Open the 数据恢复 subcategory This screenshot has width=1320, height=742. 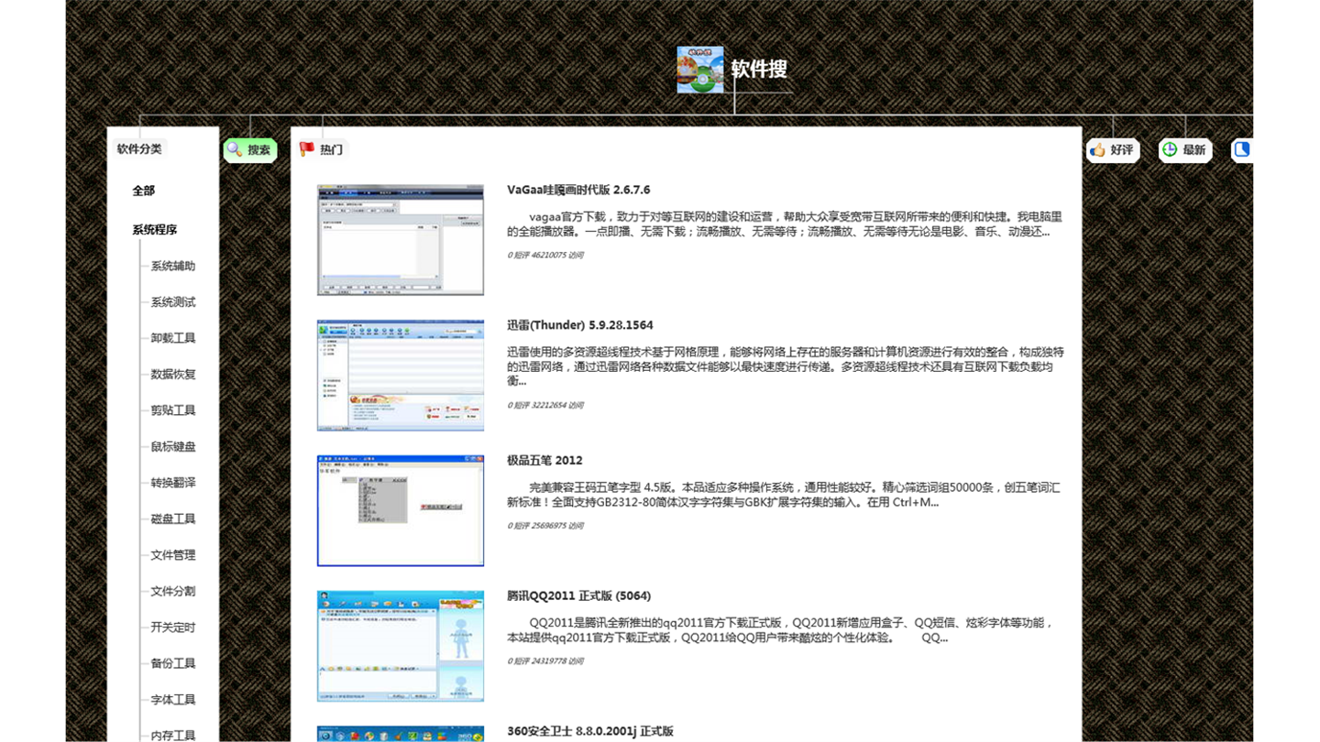click(173, 375)
